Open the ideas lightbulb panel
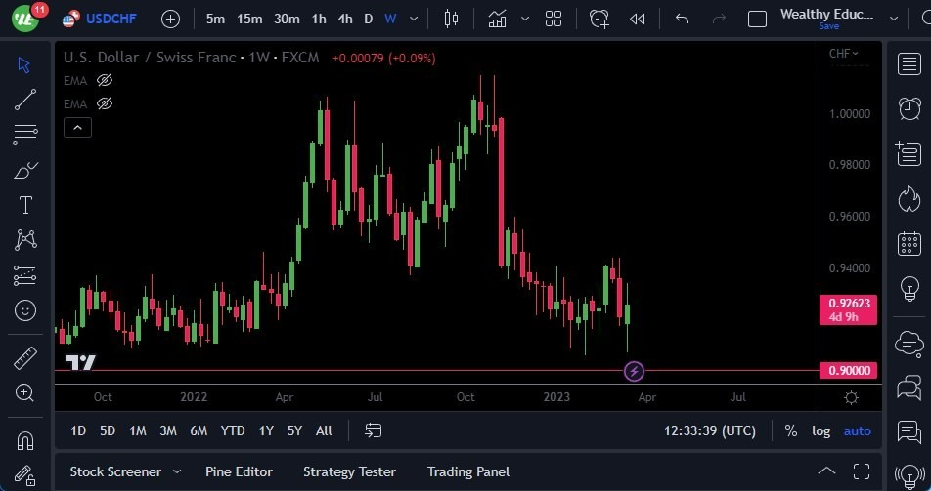Screen dimensions: 931x491 click(909, 289)
